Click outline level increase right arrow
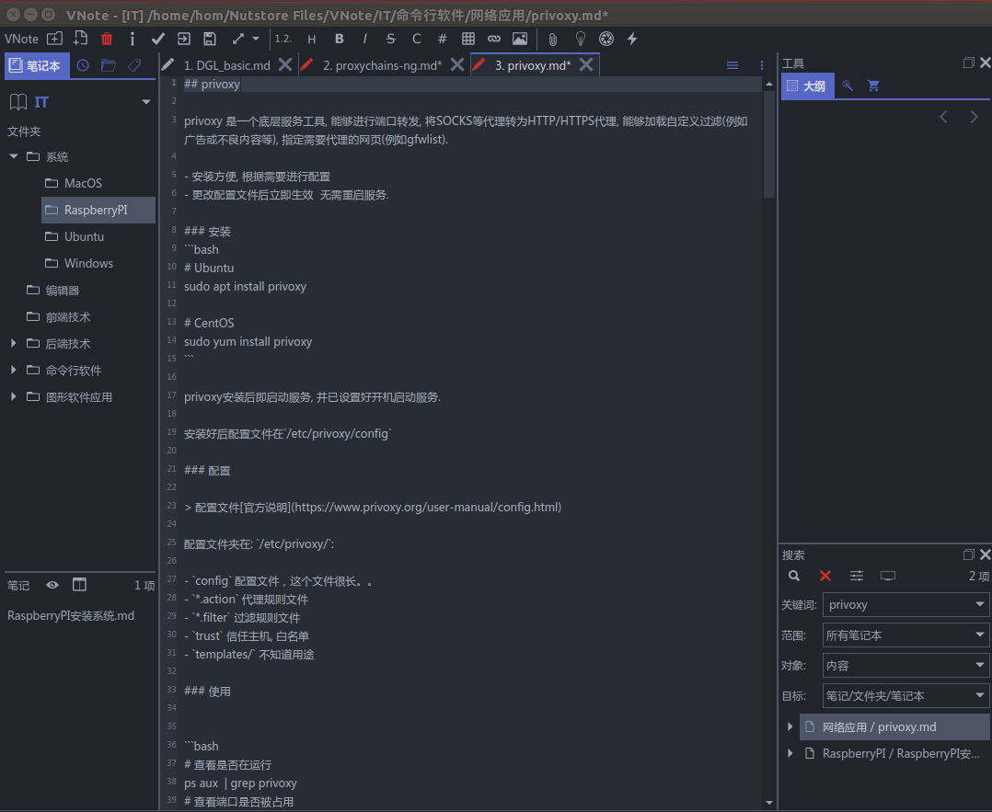The image size is (992, 812). (x=974, y=117)
